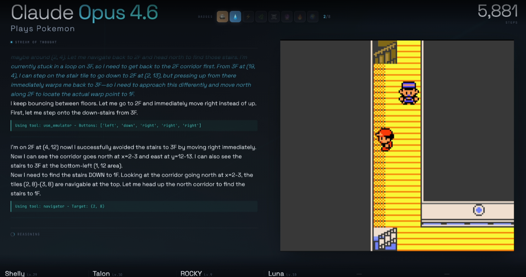This screenshot has width=526, height=277.
Task: Click the use_emulator tool call box
Action: [x=134, y=126]
